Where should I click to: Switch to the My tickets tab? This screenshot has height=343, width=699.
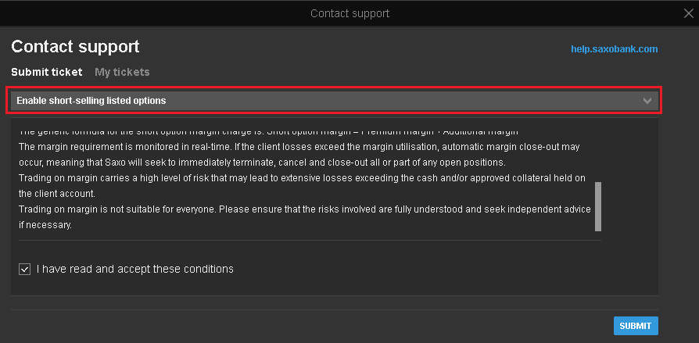tap(122, 72)
